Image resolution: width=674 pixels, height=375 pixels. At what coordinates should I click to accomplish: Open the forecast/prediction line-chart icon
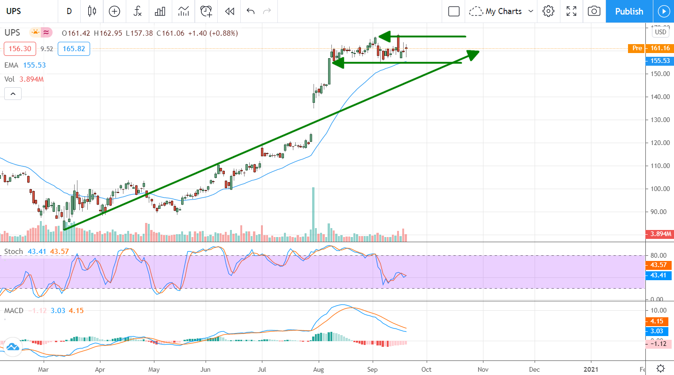(183, 11)
